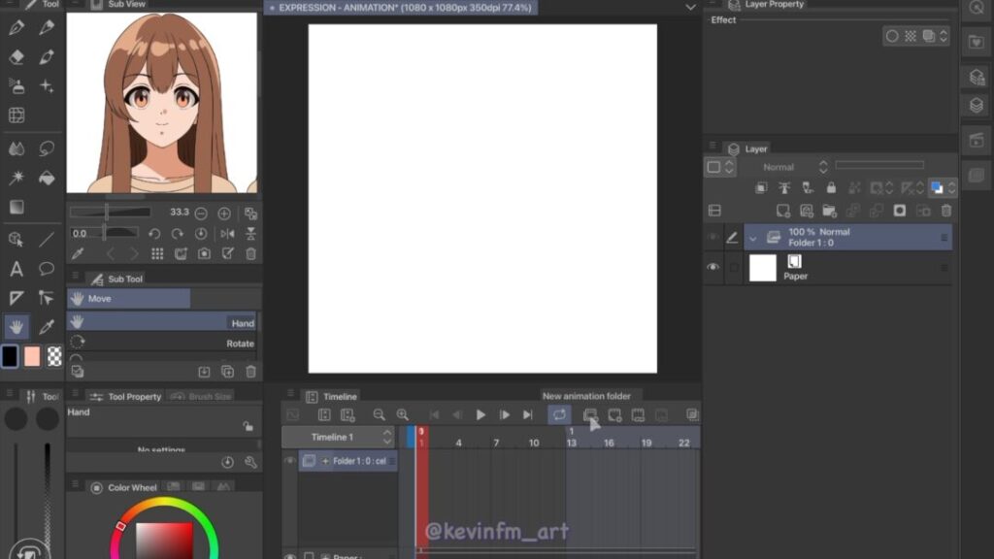Hide the Paper layer using eye icon
Image resolution: width=994 pixels, height=559 pixels.
coord(713,268)
